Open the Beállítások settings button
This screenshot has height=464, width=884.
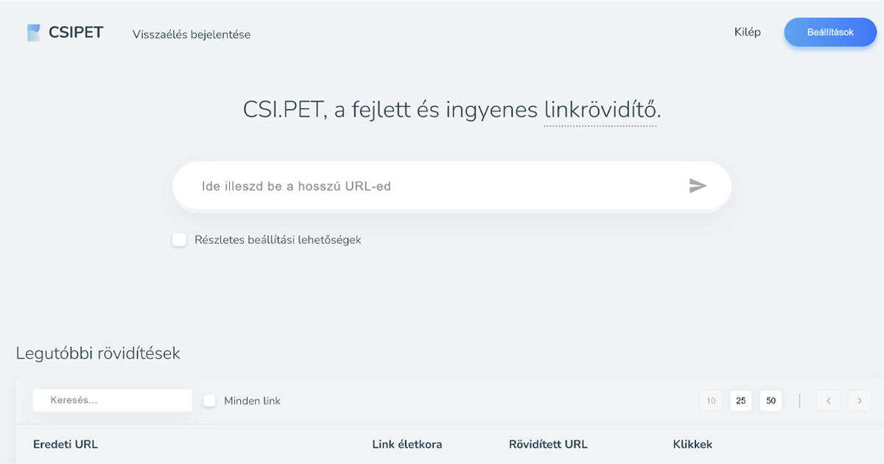(x=830, y=32)
